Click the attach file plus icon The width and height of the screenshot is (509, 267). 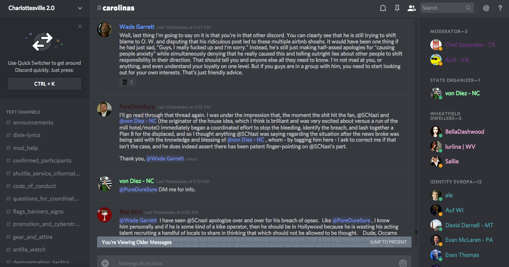pos(105,263)
